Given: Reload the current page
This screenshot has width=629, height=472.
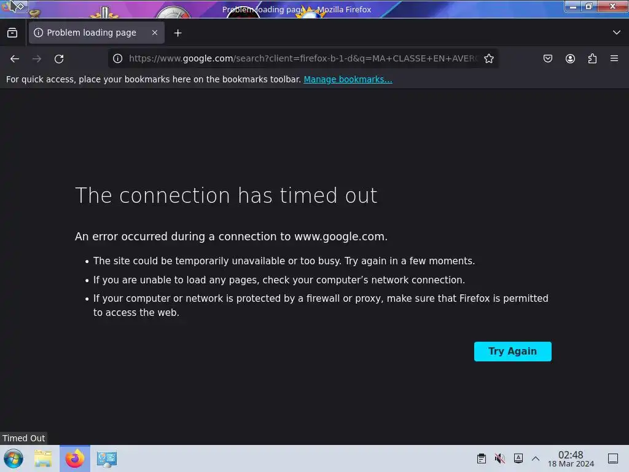Looking at the screenshot, I should click(59, 58).
